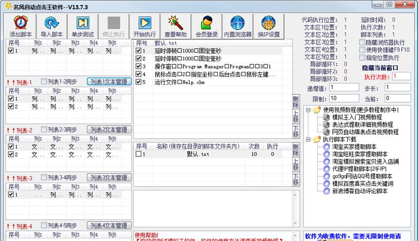
Task: Click 删除 button beside script steps
Action: click(x=296, y=102)
